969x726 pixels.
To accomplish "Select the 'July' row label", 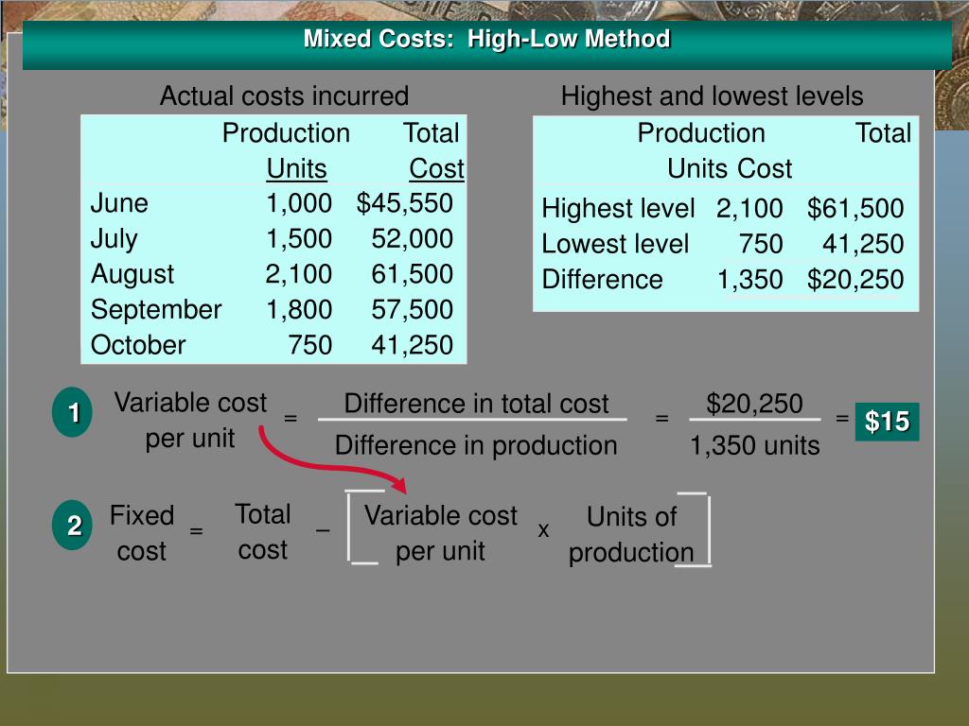I will tap(115, 239).
